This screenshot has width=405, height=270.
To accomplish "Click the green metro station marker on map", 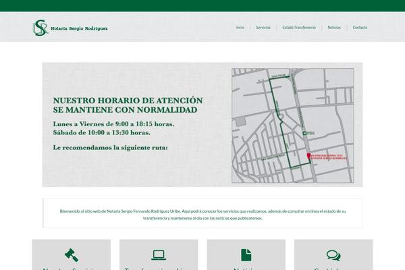I will tap(304, 133).
